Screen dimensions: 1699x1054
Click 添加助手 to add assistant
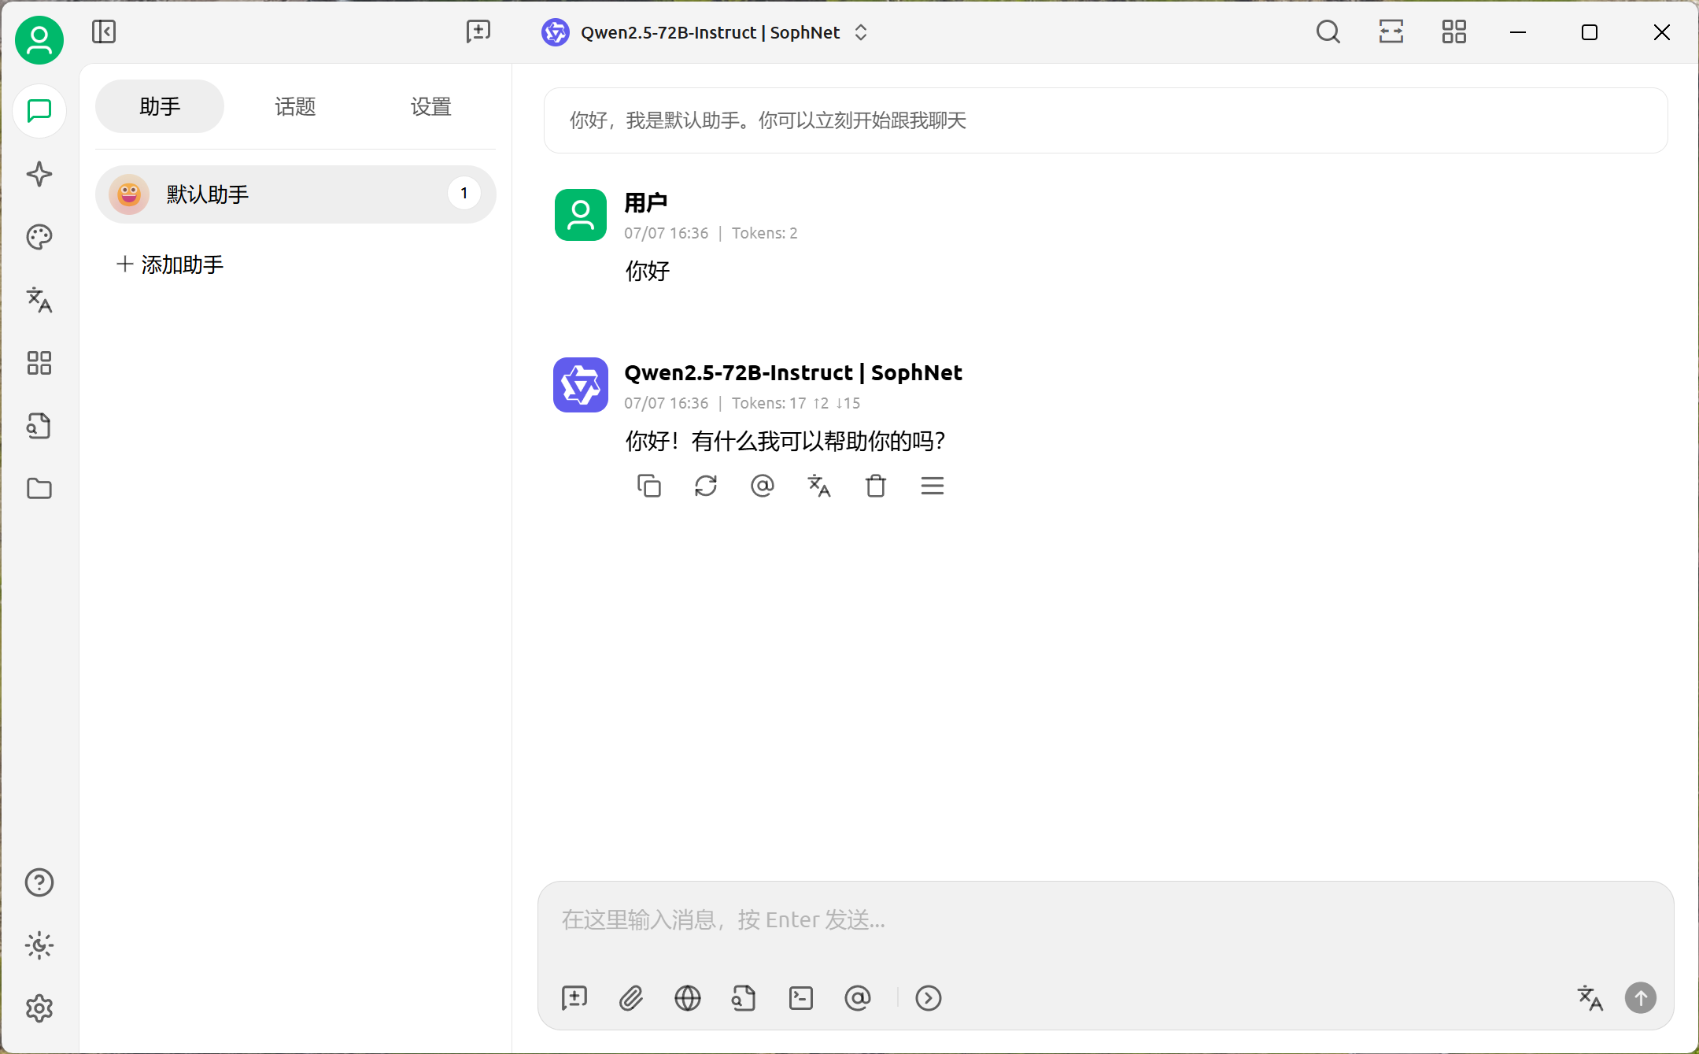coord(170,264)
